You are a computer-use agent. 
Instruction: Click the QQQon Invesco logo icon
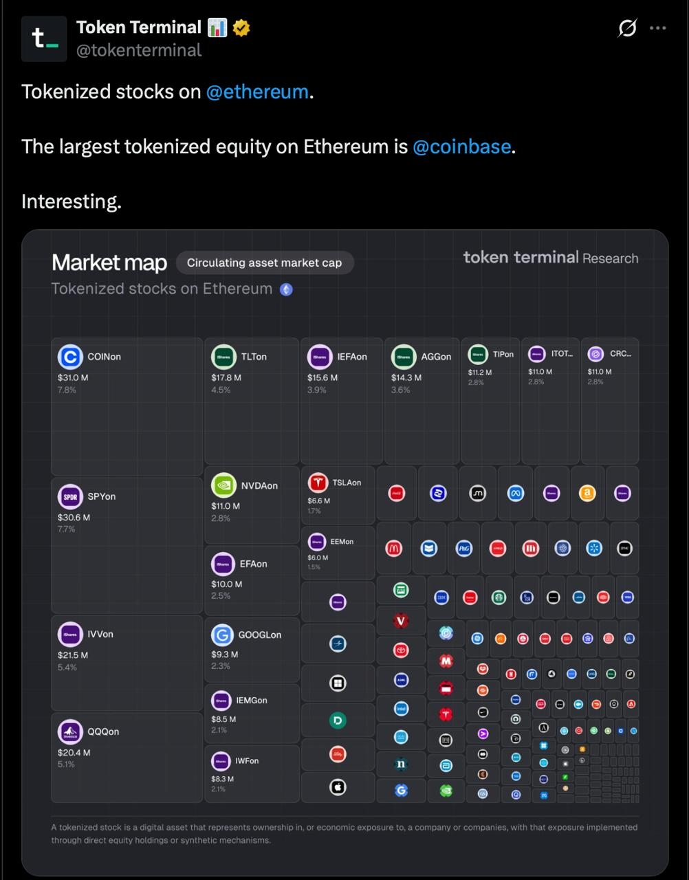pyautogui.click(x=69, y=731)
